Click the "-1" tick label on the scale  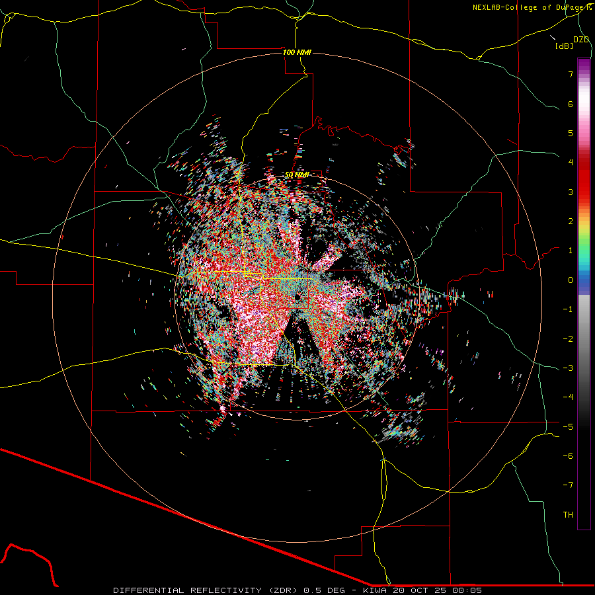(x=568, y=309)
